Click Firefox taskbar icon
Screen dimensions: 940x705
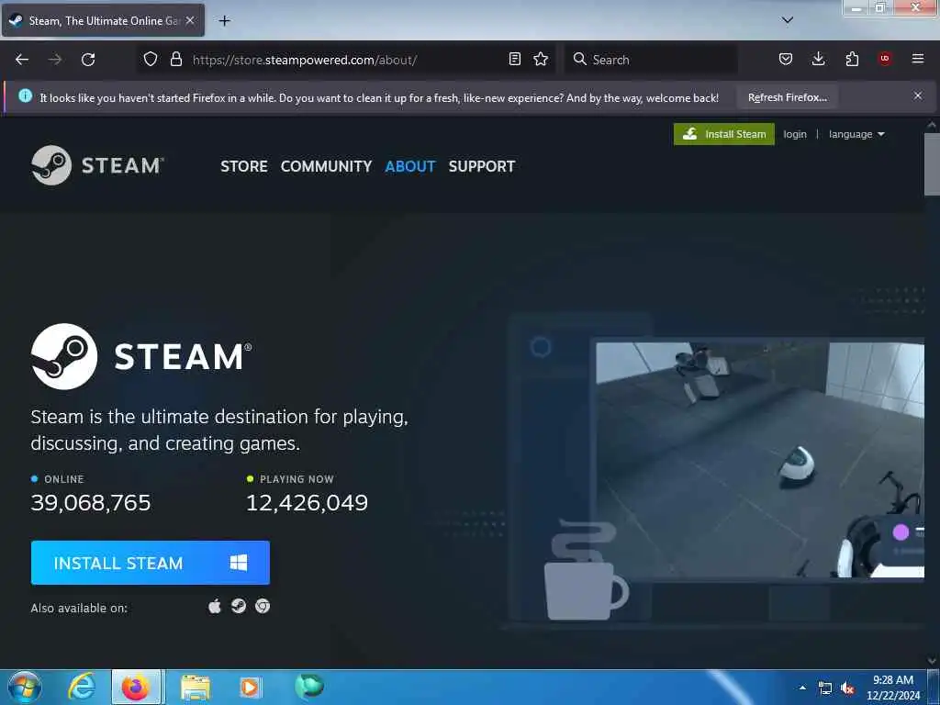[x=136, y=687]
